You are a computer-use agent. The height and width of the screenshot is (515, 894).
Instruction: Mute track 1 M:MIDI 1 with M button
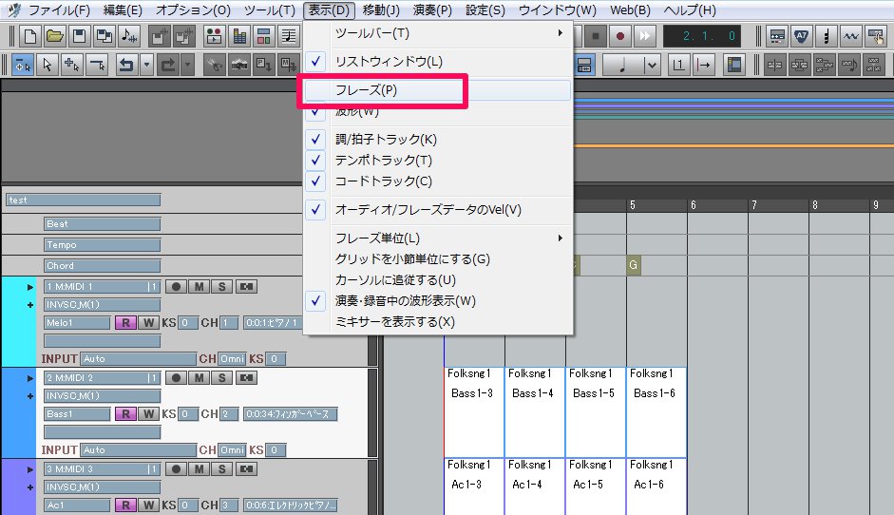pyautogui.click(x=199, y=286)
